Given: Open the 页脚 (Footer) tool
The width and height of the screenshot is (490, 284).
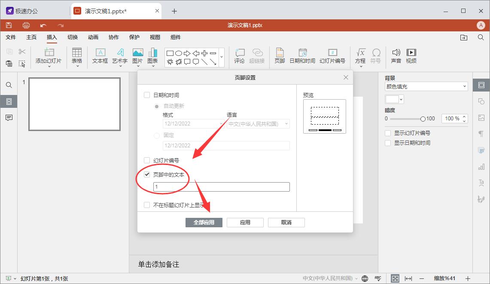Looking at the screenshot, I should click(279, 56).
